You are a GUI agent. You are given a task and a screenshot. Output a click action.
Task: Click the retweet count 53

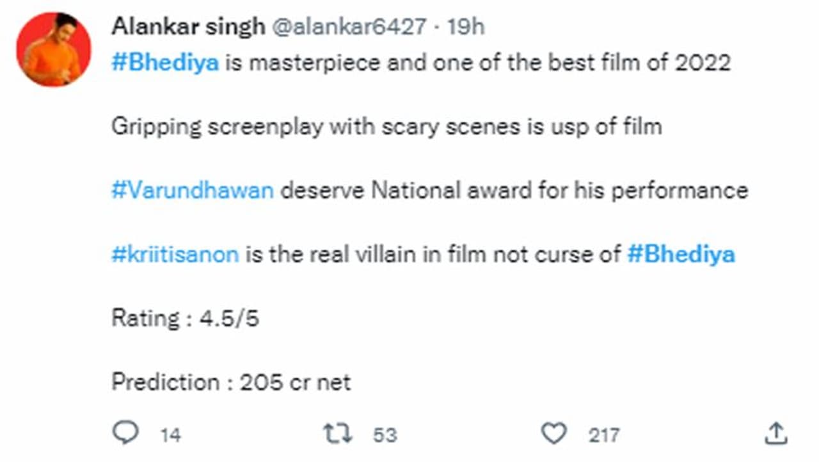[385, 436]
